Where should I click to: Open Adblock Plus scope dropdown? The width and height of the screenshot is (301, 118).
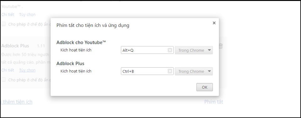tap(194, 71)
